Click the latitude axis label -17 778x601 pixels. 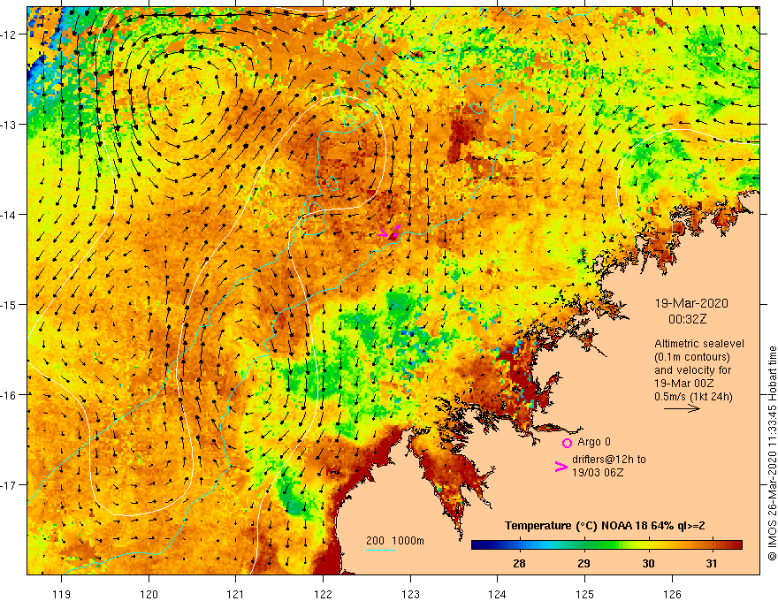[x=9, y=484]
